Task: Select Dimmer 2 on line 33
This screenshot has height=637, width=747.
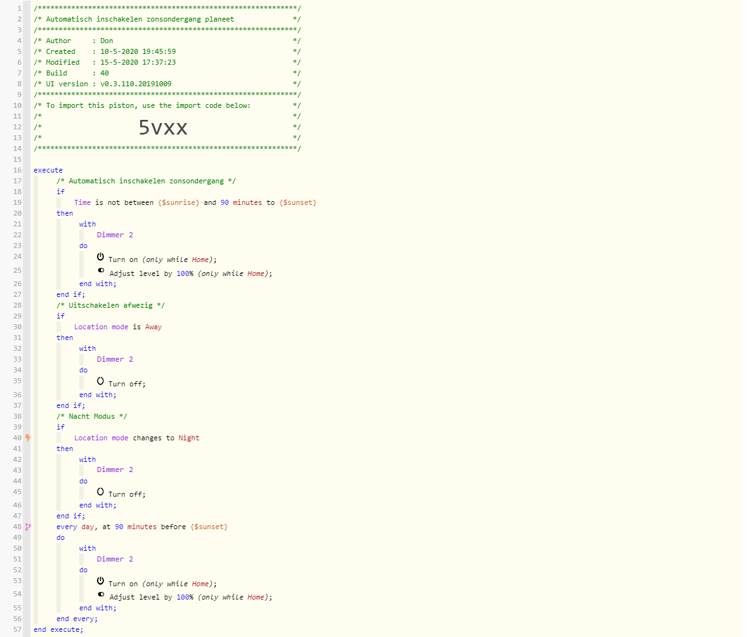Action: (115, 360)
